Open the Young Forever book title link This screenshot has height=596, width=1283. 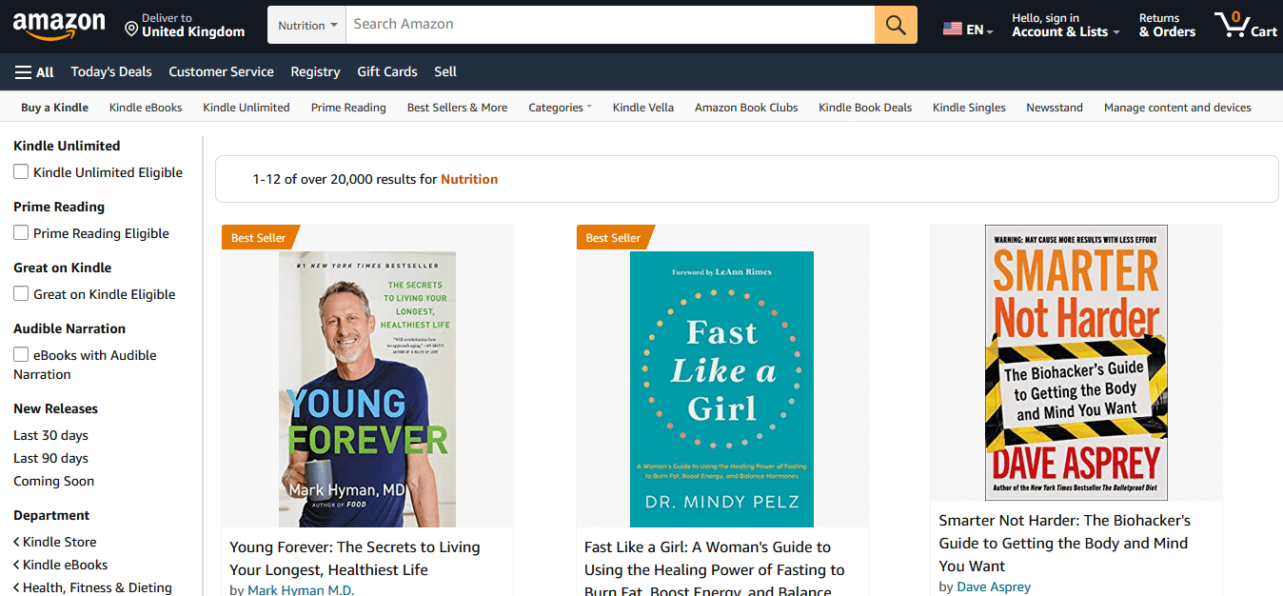click(355, 559)
